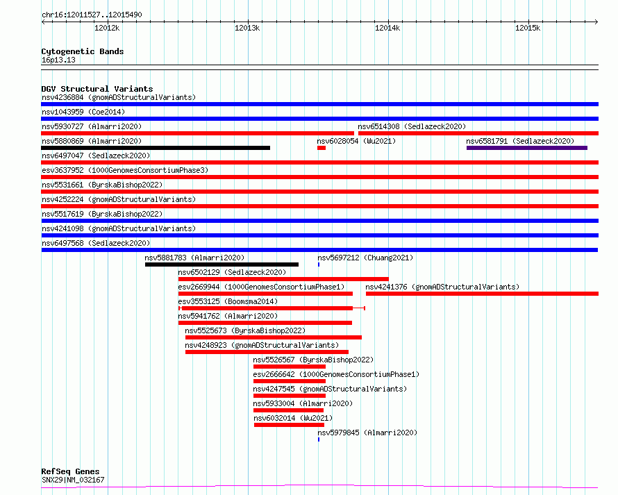Click the black nsv5881783 feature bar
Viewport: 618px width, 495px height.
(x=222, y=265)
